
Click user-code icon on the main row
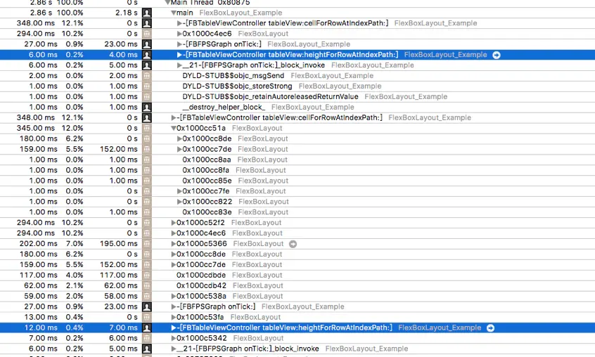click(147, 13)
